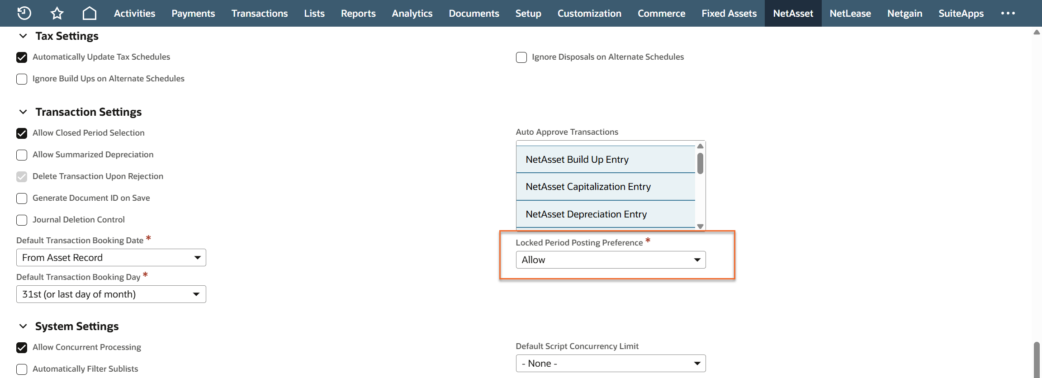
Task: Click the Shortcuts star icon
Action: [x=57, y=13]
